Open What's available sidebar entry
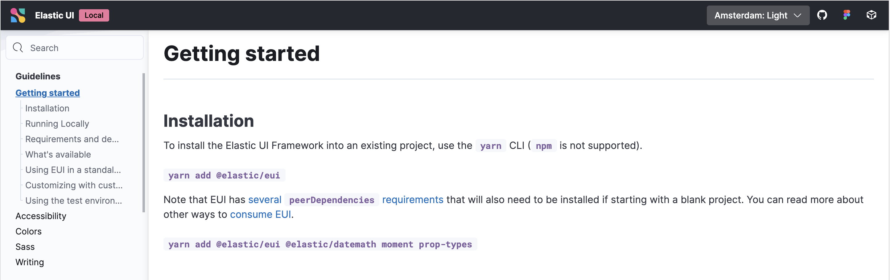This screenshot has height=280, width=890. (58, 154)
